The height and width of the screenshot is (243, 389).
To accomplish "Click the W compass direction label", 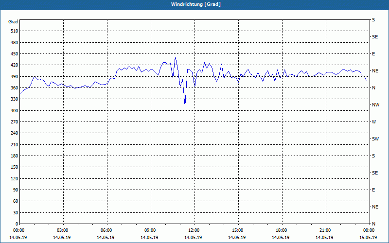I will coord(374,122).
